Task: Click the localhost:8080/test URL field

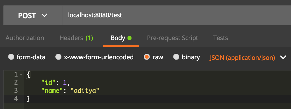Action: tap(95, 15)
